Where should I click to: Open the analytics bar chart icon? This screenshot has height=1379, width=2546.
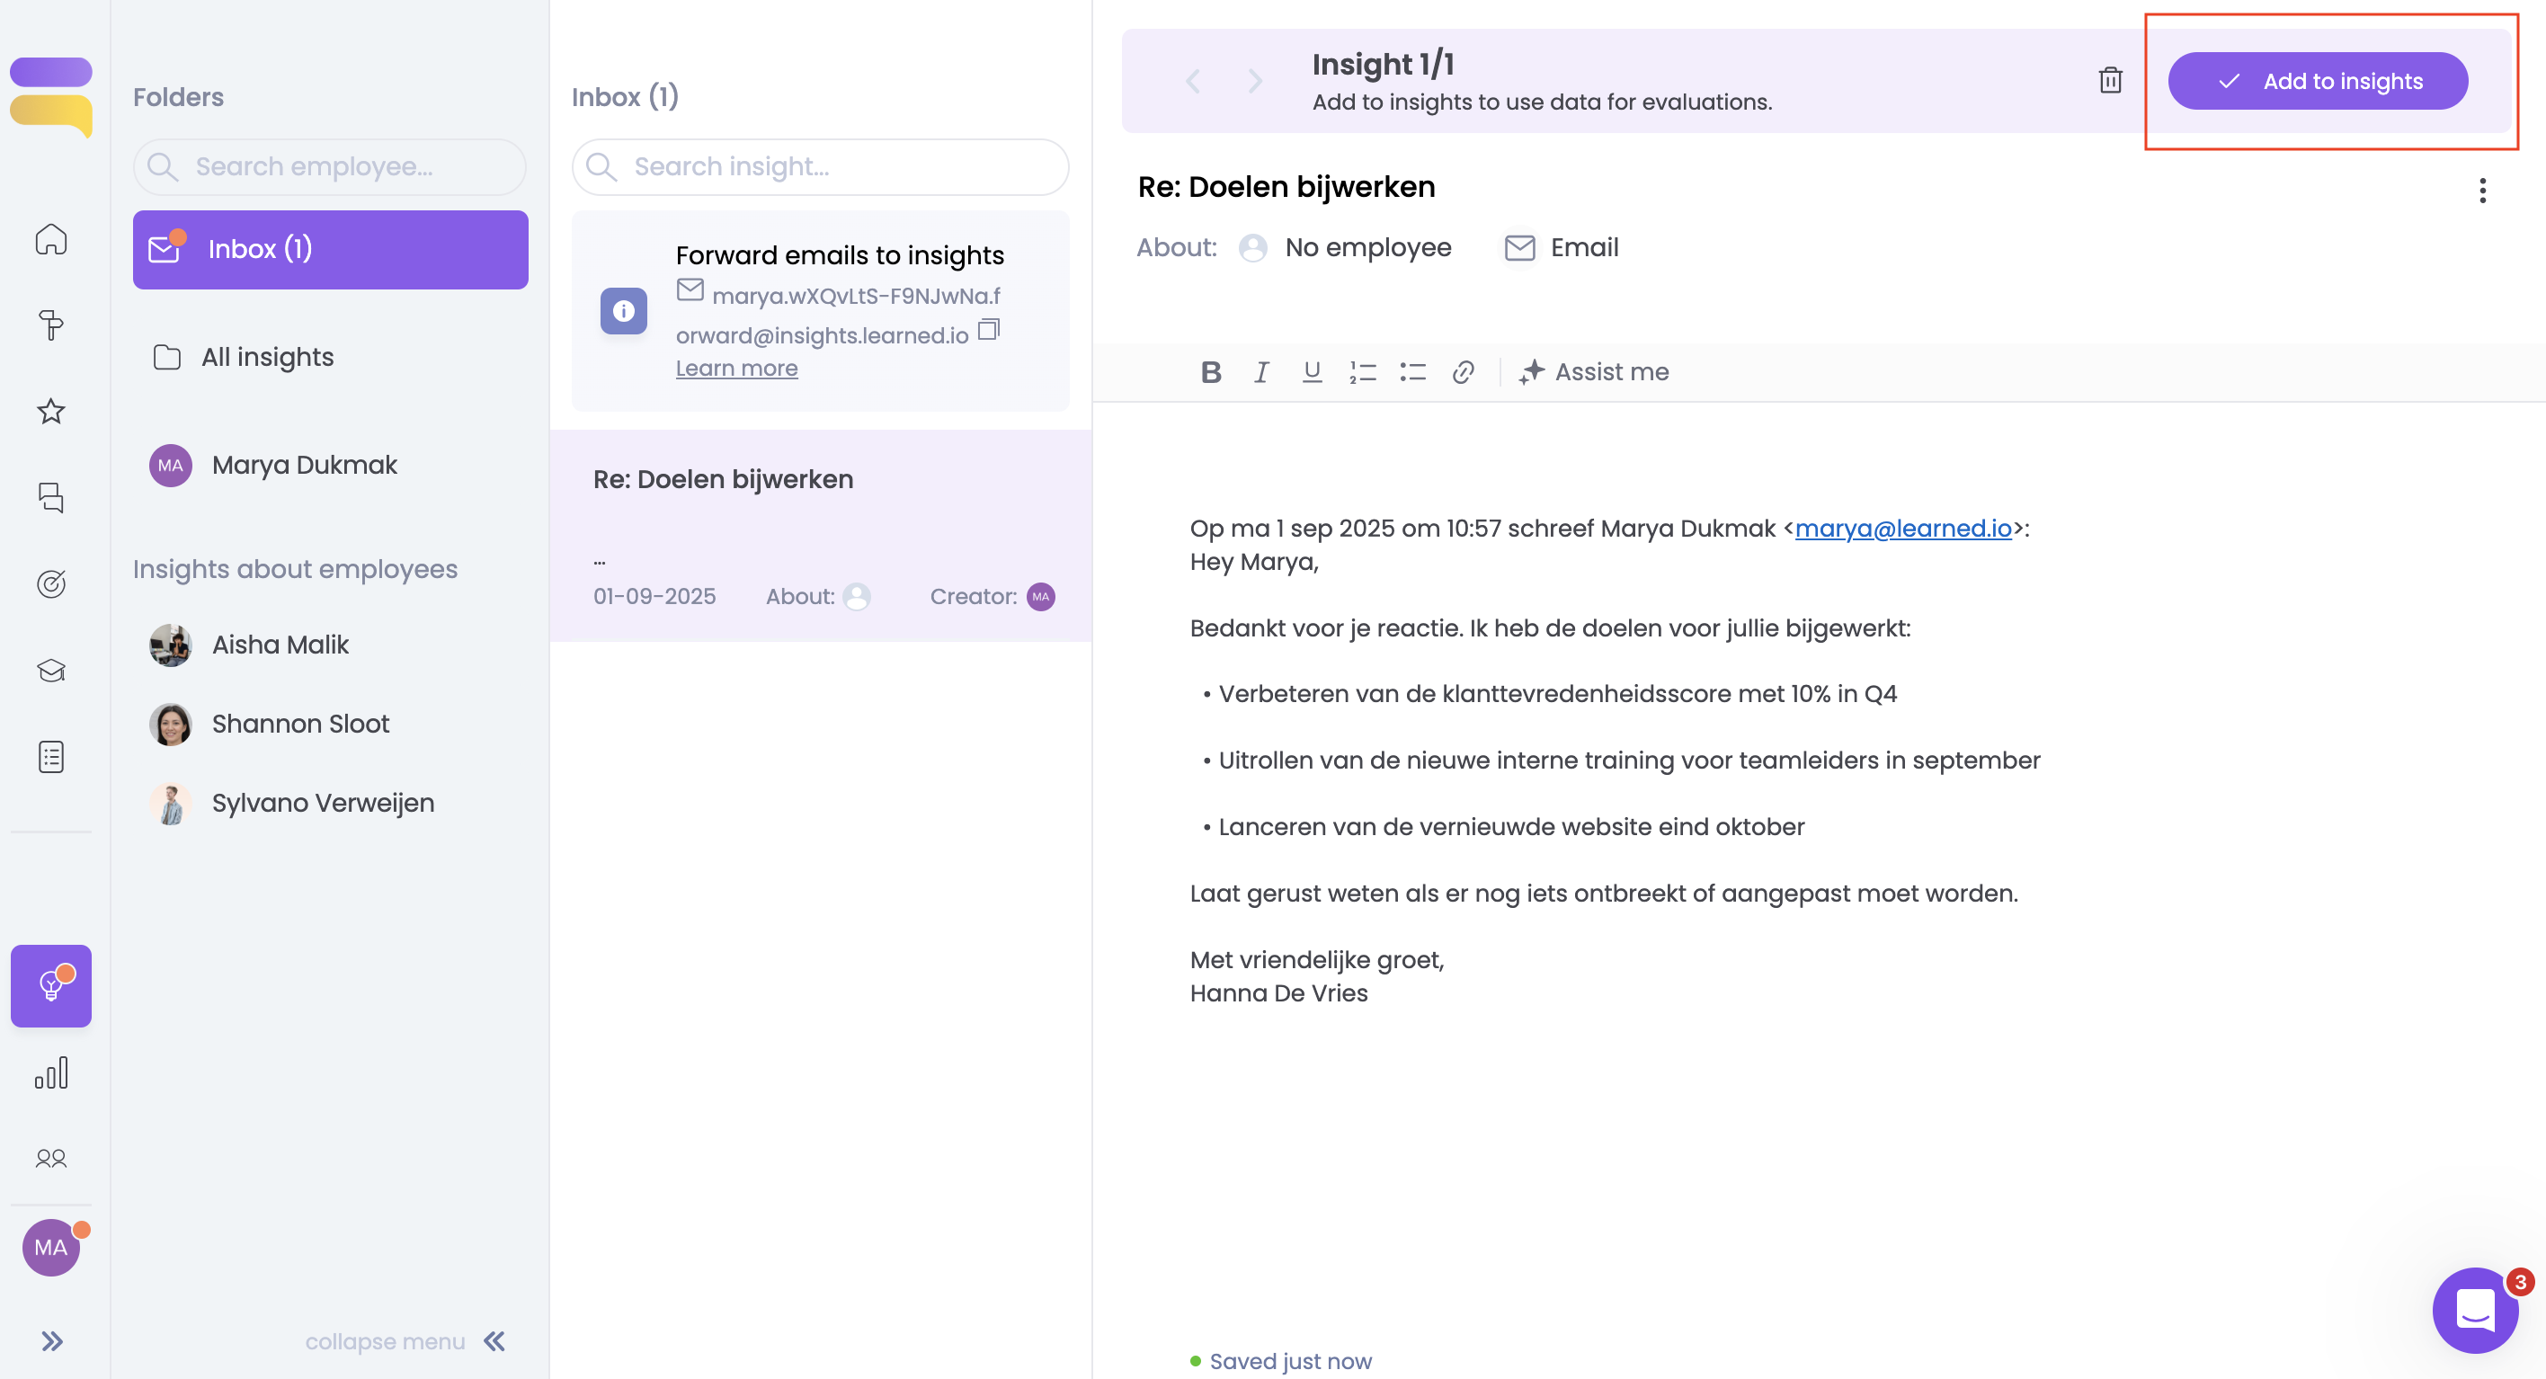coord(51,1072)
